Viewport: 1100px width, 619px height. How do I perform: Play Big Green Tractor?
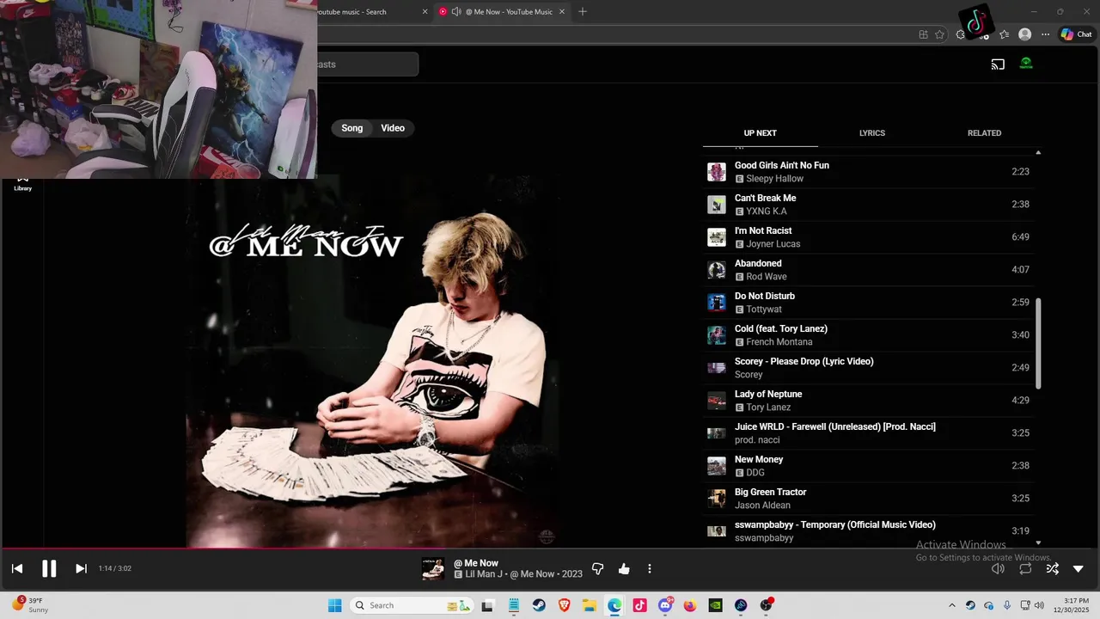868,499
